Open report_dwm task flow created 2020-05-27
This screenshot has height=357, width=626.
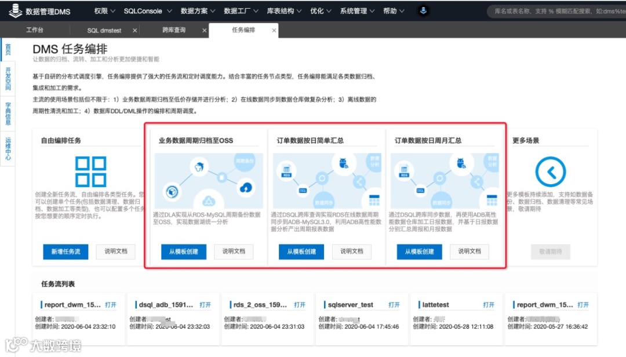pos(583,305)
